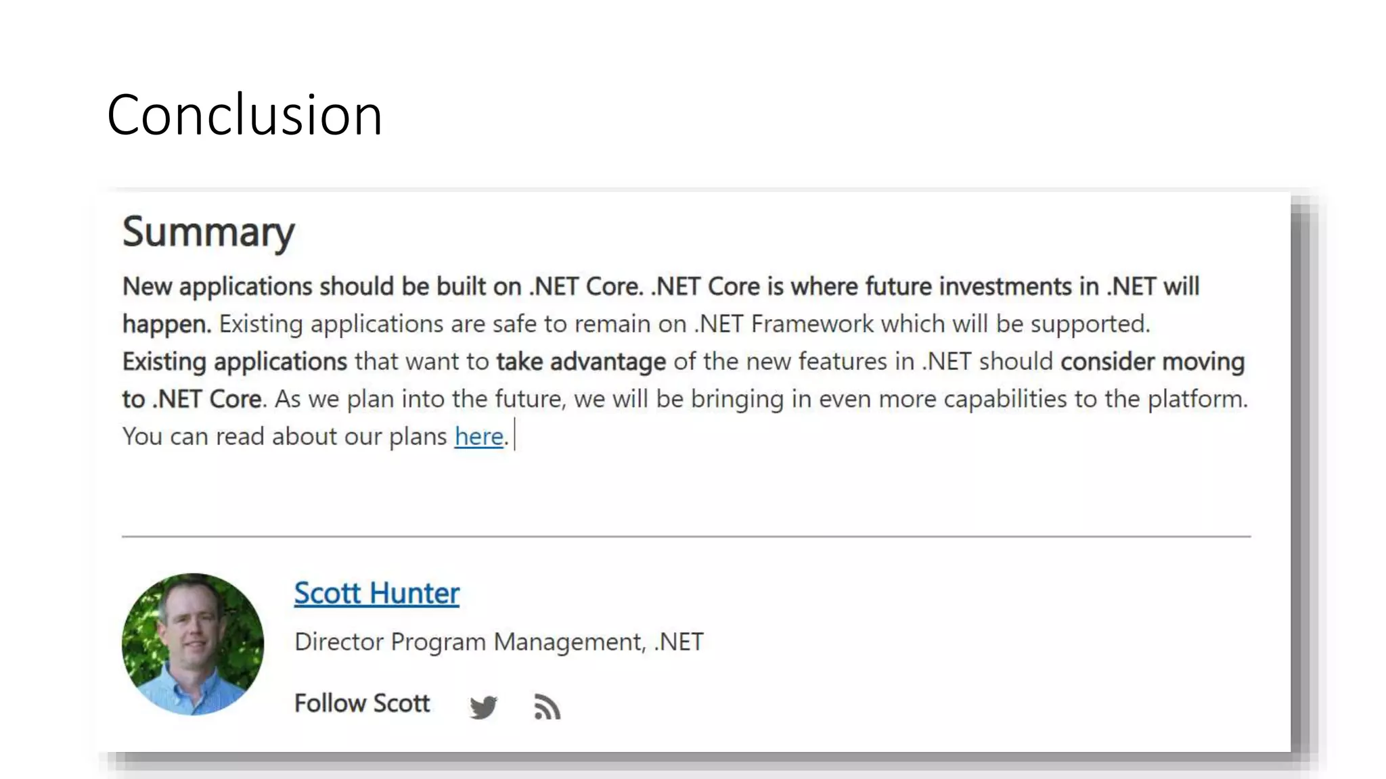Screen dimensions: 1386x779
Task: Open the Scott Hunter author link
Action: tap(376, 593)
